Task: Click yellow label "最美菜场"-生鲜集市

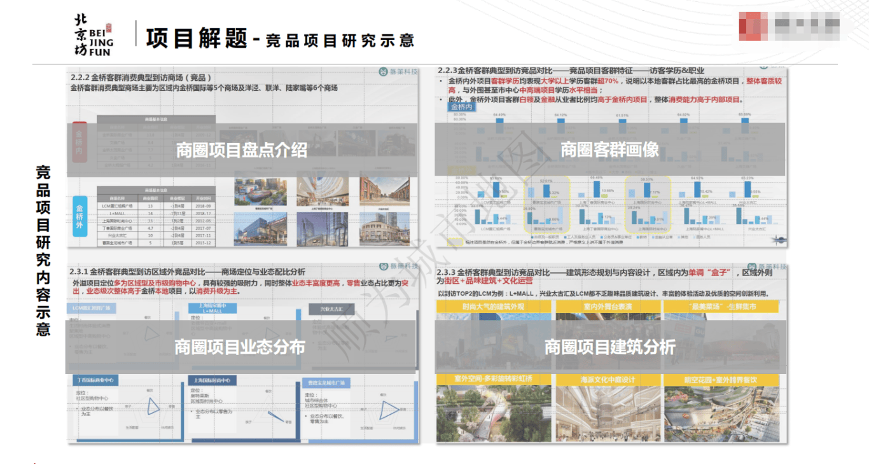Action: tap(721, 307)
